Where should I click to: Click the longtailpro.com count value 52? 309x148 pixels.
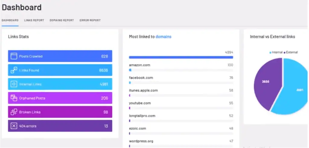[231, 116]
